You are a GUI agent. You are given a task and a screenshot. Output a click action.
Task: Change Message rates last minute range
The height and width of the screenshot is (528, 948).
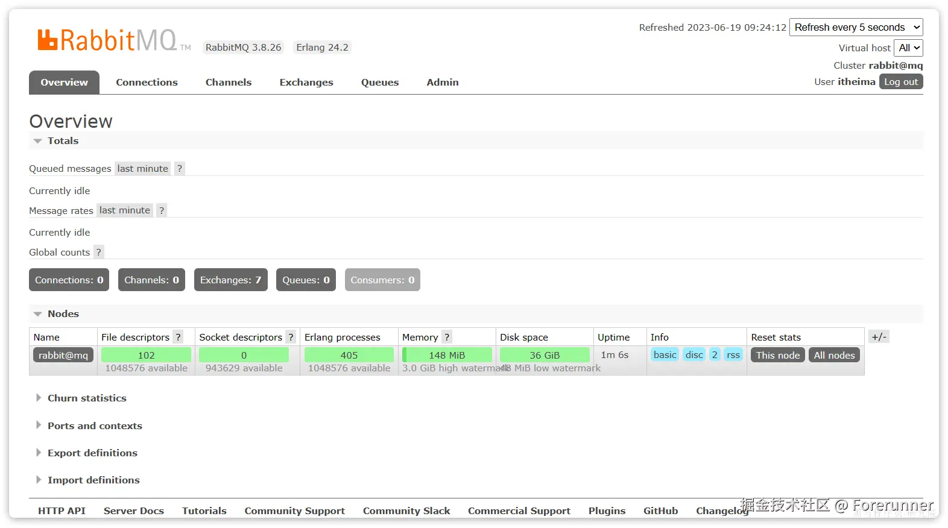pyautogui.click(x=125, y=210)
